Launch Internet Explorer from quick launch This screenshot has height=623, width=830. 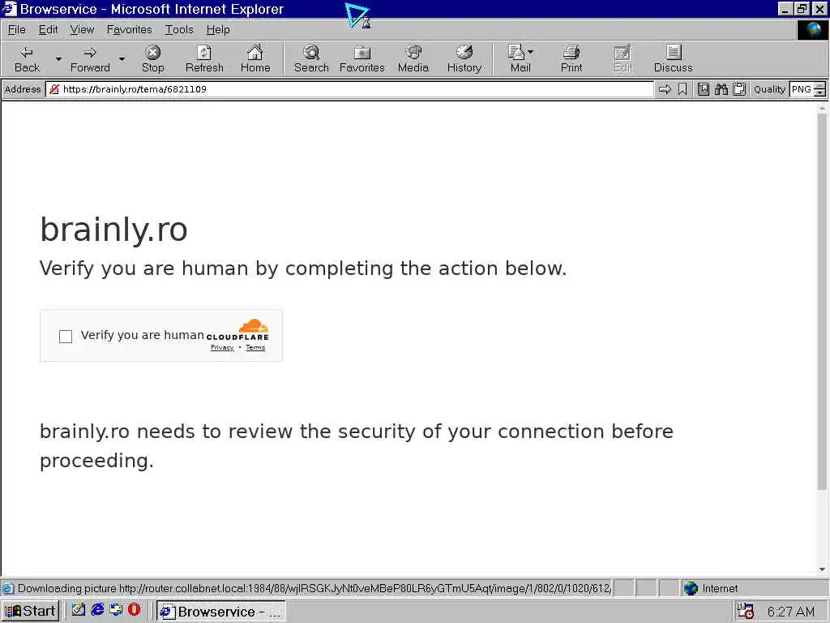97,610
